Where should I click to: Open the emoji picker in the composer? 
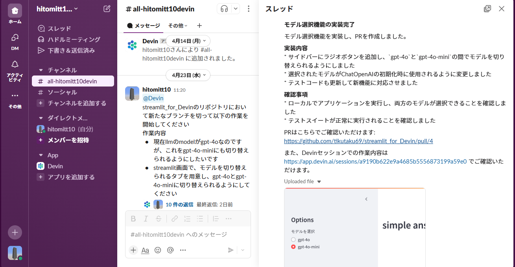point(157,250)
